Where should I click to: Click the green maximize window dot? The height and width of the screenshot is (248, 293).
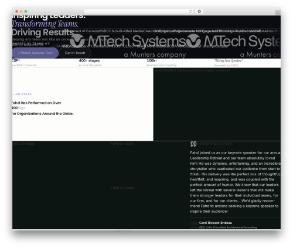(26, 12)
